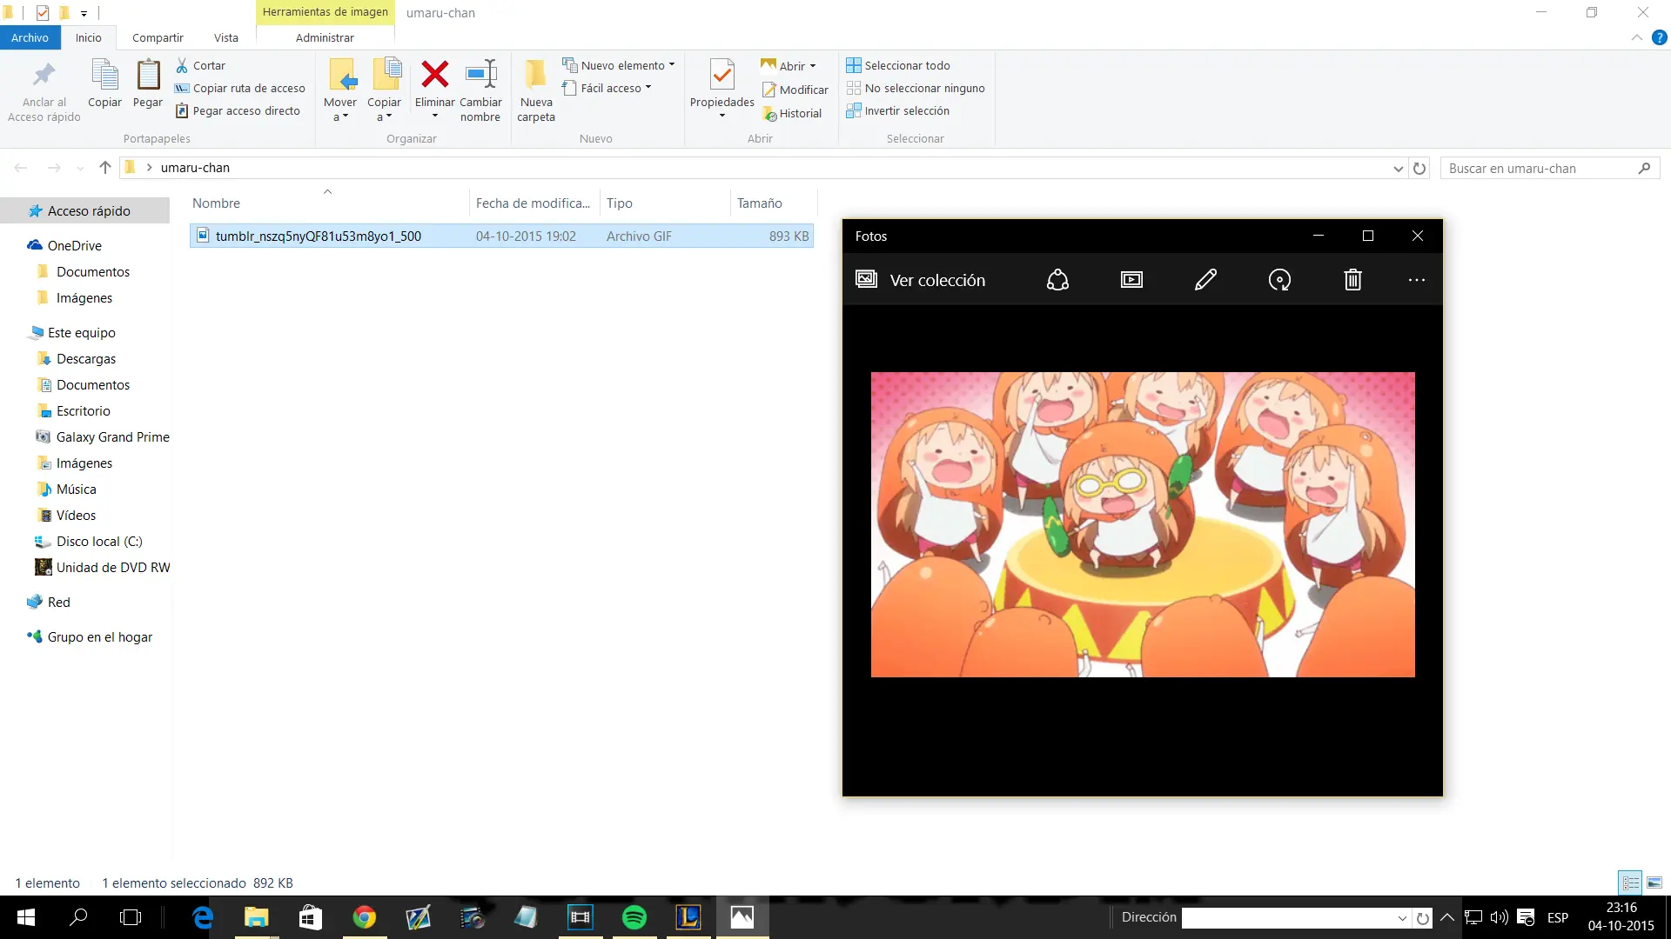Screen dimensions: 1671x939
Task: Open the address bar history dropdown
Action: pos(1399,168)
